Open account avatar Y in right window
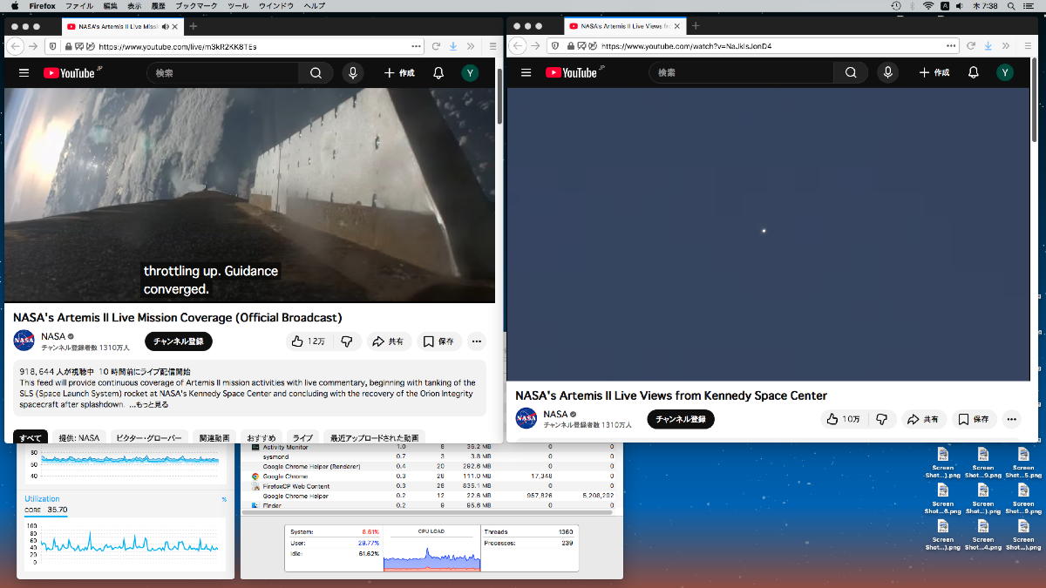 coord(1005,73)
